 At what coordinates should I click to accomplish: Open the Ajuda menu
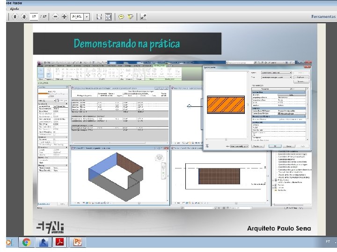(x=15, y=9)
